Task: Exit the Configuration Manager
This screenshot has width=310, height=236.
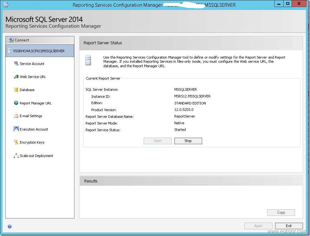Action: coord(288,226)
